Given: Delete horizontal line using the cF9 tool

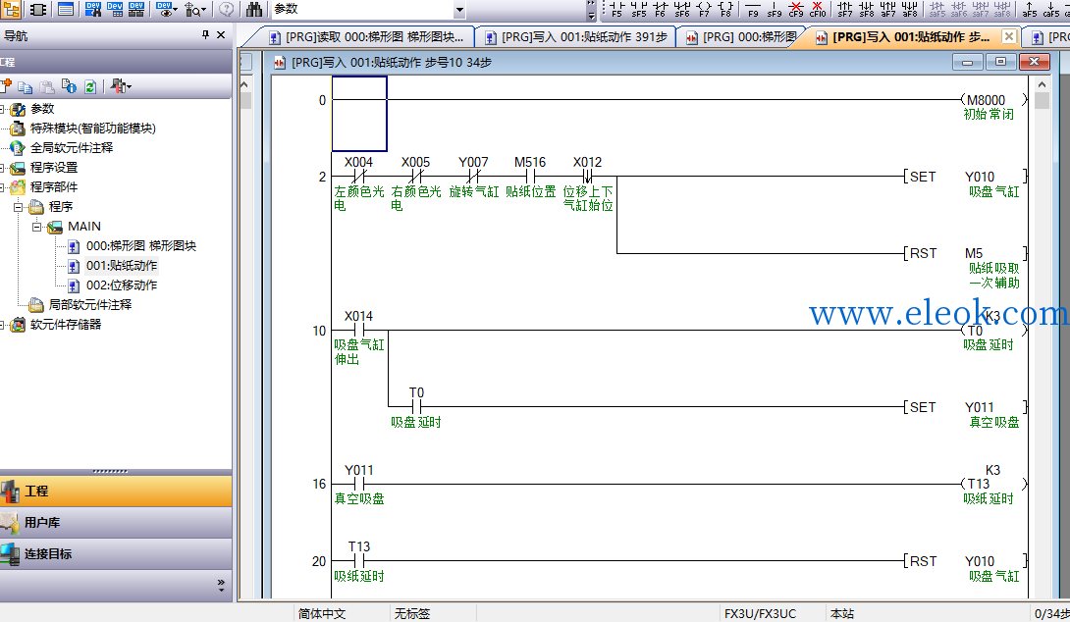Looking at the screenshot, I should [796, 9].
